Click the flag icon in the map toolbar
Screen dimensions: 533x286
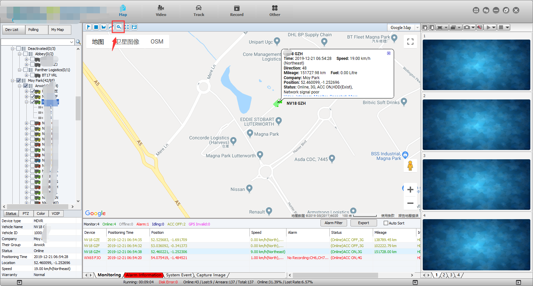point(88,27)
